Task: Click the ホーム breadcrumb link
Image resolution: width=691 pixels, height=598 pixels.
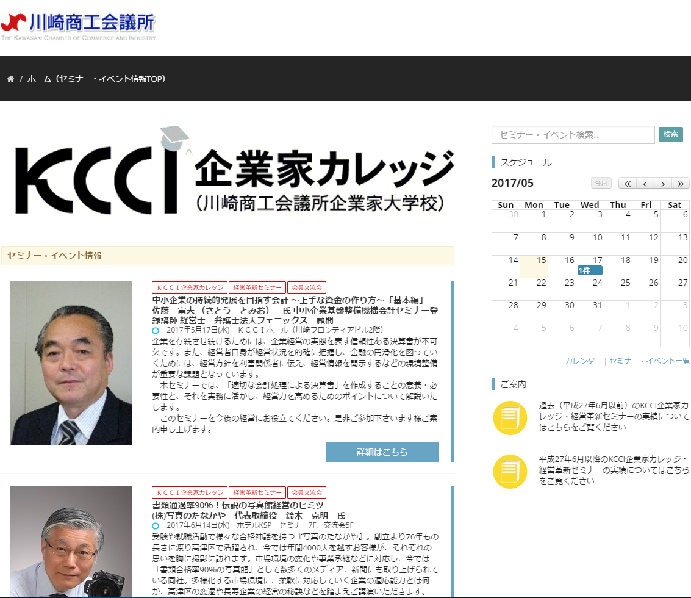Action: 96,79
